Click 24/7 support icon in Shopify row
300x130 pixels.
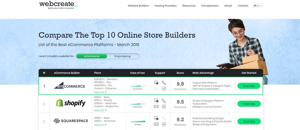point(164,106)
